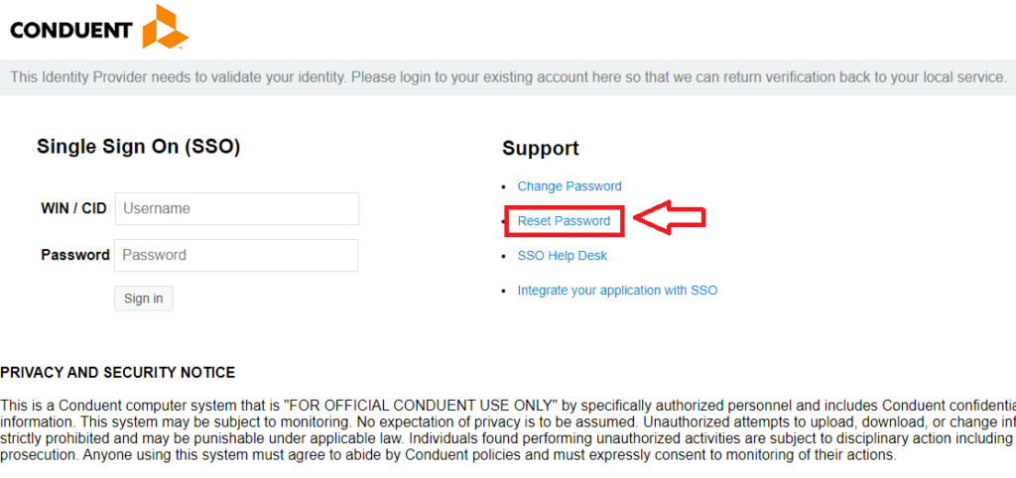Open the SSO Help Desk link
Image resolution: width=1016 pixels, height=478 pixels.
(563, 256)
